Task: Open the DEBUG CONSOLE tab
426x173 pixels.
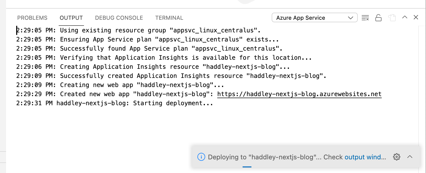Action: [x=119, y=18]
